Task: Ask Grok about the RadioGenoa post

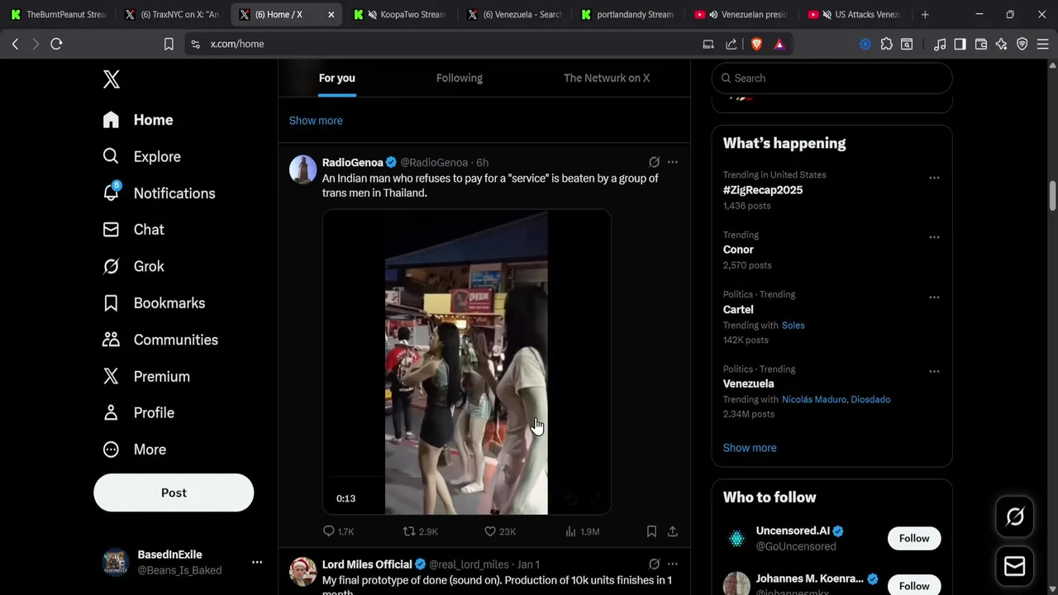Action: (x=654, y=162)
